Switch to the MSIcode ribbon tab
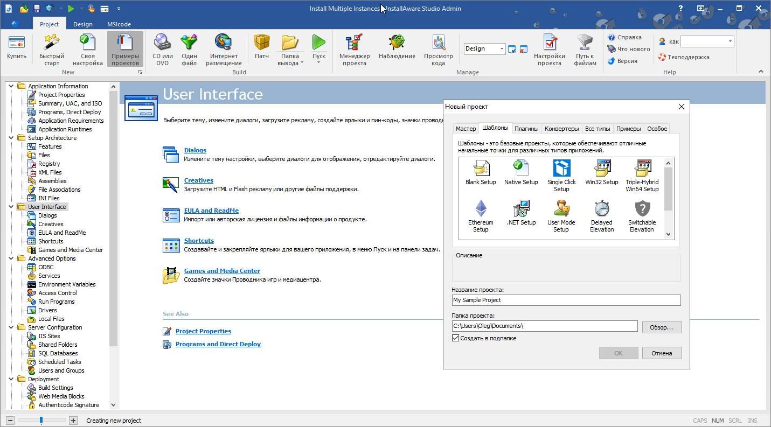The width and height of the screenshot is (771, 427). point(119,24)
